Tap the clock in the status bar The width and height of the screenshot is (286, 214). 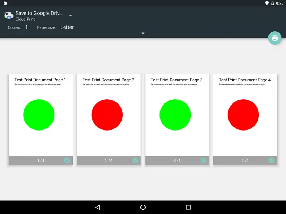[280, 3]
